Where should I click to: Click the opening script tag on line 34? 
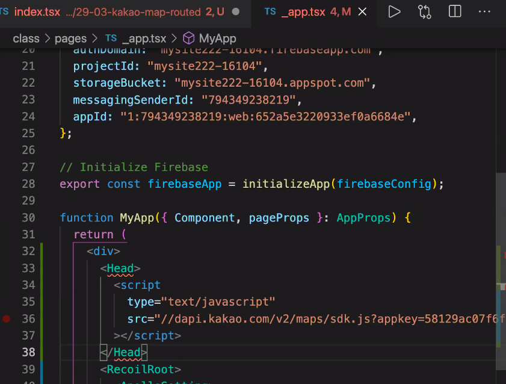[x=137, y=285]
